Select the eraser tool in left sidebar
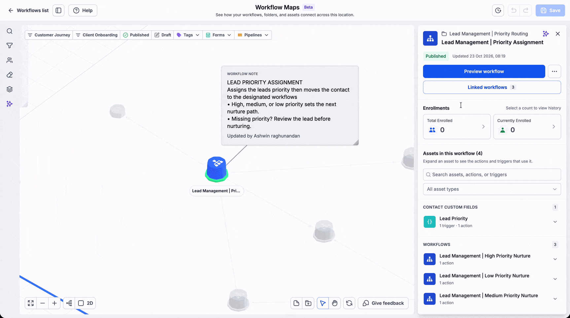This screenshot has width=570, height=318. coord(10,75)
